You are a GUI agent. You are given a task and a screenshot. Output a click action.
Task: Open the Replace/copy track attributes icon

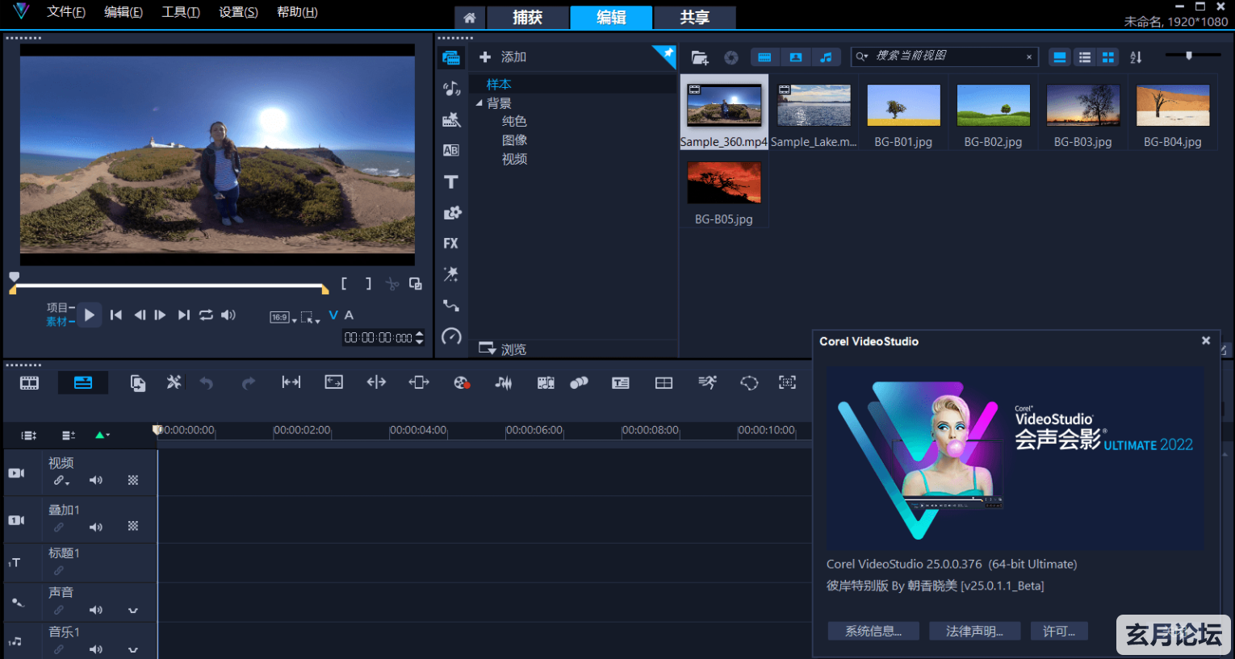[x=138, y=383]
